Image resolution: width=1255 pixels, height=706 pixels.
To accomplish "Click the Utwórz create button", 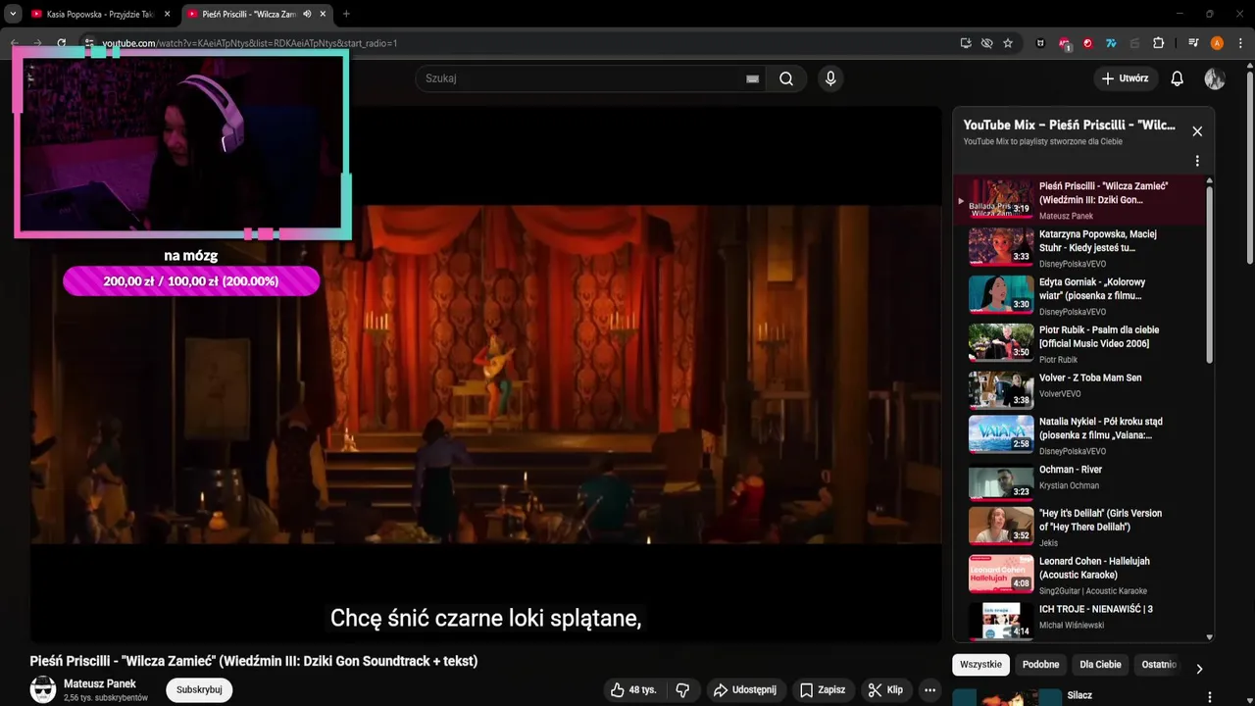I will [x=1126, y=78].
